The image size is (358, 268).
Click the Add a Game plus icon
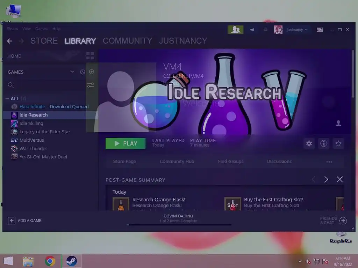tap(12, 221)
